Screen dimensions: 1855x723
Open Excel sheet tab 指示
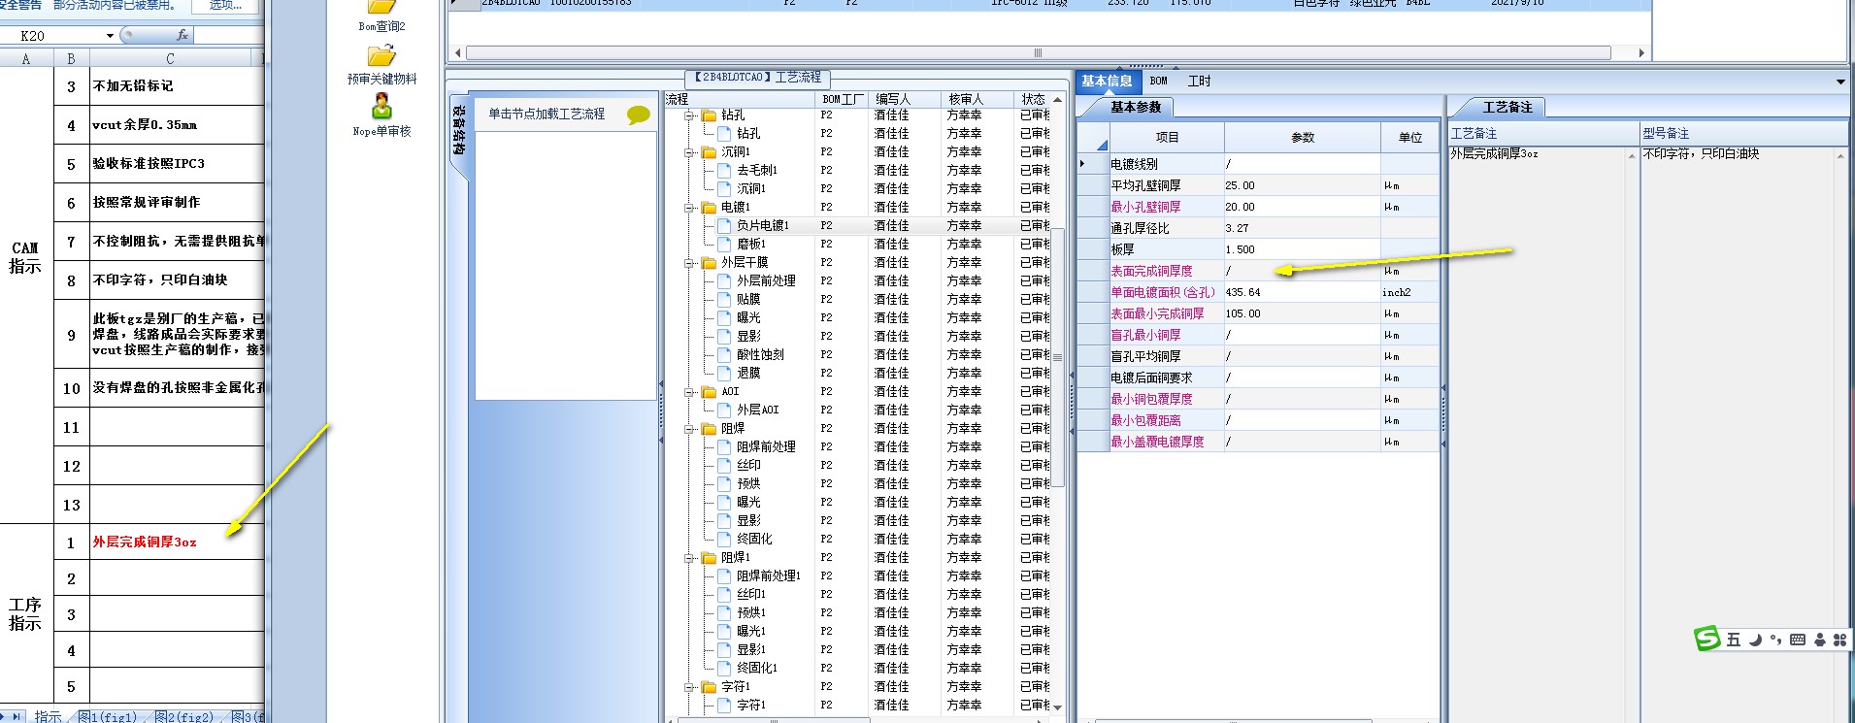click(48, 716)
